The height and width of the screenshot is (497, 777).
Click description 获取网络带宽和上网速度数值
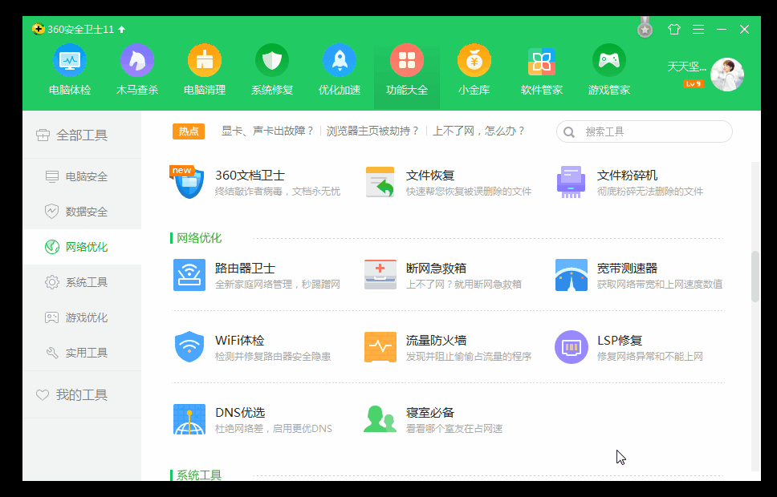point(660,284)
